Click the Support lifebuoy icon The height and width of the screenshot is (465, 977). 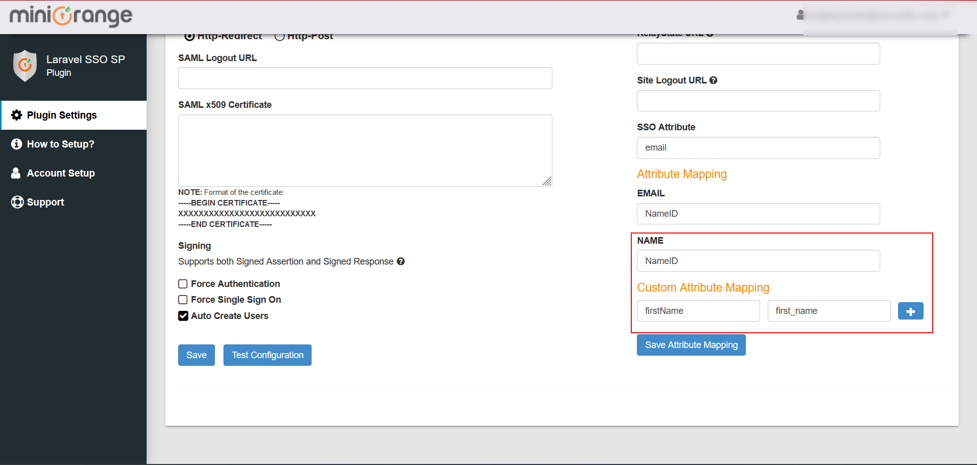coord(17,202)
